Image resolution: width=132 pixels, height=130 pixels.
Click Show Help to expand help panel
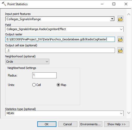(117, 124)
